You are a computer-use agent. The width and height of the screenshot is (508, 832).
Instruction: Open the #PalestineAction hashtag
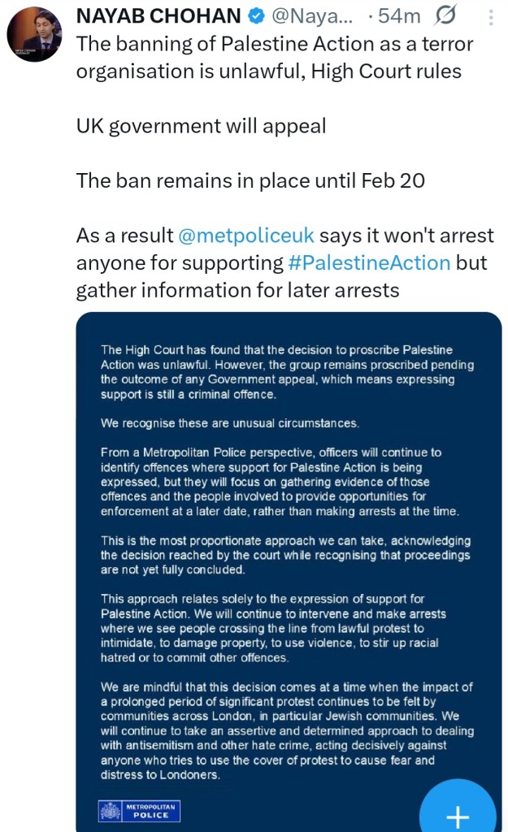click(368, 262)
